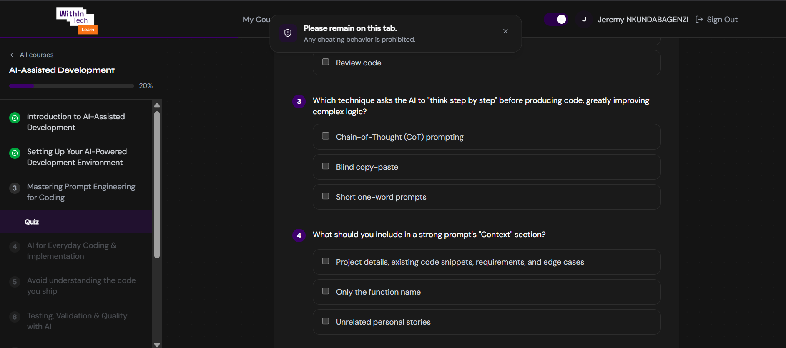The image size is (786, 348).
Task: Click the green checkmark for Introduction to AI-Assisted Development
Action: pos(15,118)
